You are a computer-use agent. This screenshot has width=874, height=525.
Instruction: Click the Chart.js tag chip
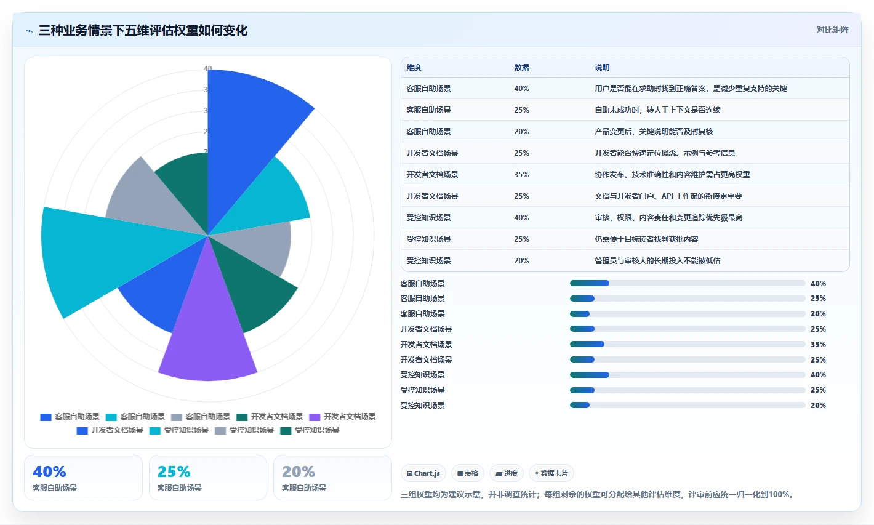(423, 473)
